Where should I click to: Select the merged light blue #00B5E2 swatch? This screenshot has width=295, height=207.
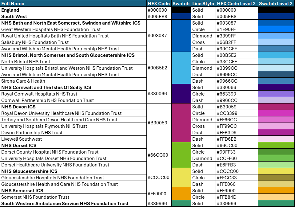(x=181, y=68)
